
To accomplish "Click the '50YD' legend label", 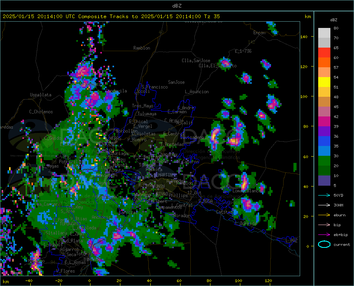I will click(338, 195).
